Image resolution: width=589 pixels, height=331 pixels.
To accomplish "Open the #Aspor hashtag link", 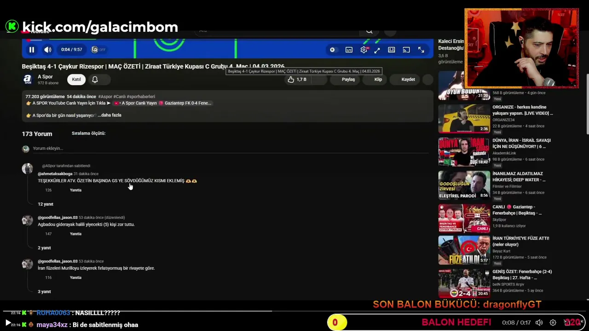I will click(105, 97).
